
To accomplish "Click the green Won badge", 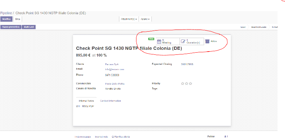I will (151, 39).
